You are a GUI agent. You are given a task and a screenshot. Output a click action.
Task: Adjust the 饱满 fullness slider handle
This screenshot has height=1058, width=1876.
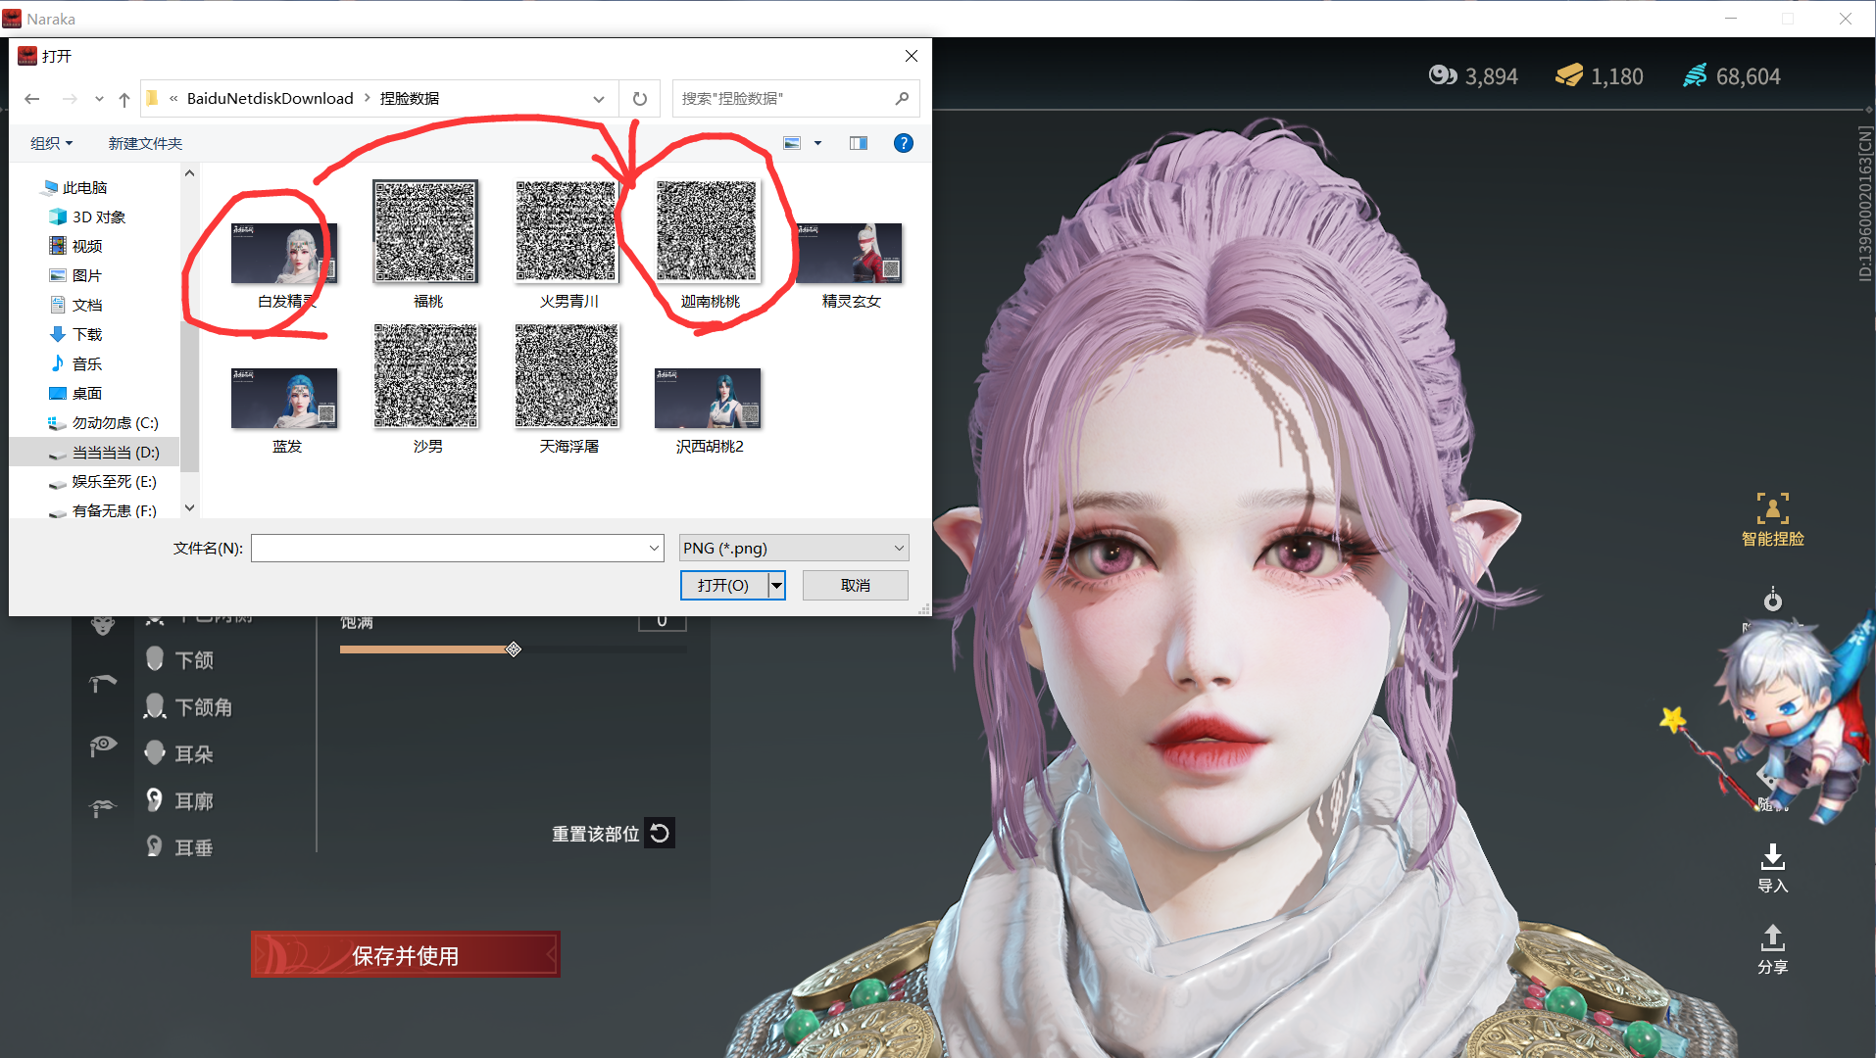tap(514, 649)
